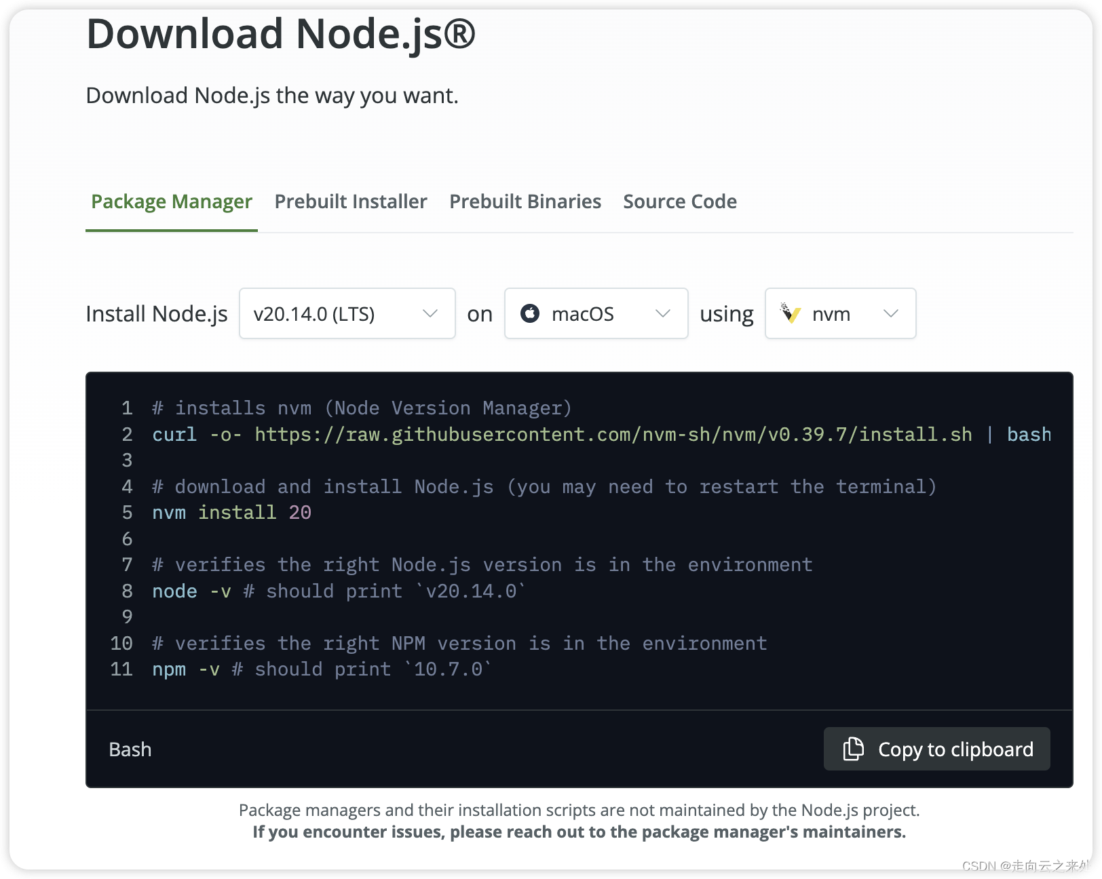This screenshot has width=1102, height=879.
Task: Click the chevron on the nvm selector
Action: pos(891,313)
